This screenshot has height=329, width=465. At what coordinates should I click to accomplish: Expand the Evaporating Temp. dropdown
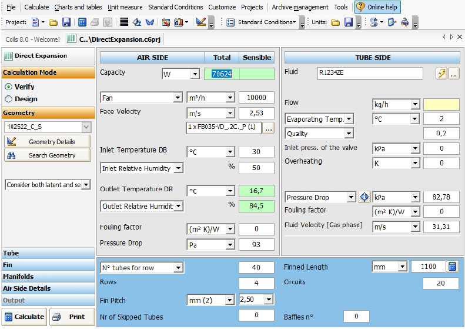[x=349, y=119]
